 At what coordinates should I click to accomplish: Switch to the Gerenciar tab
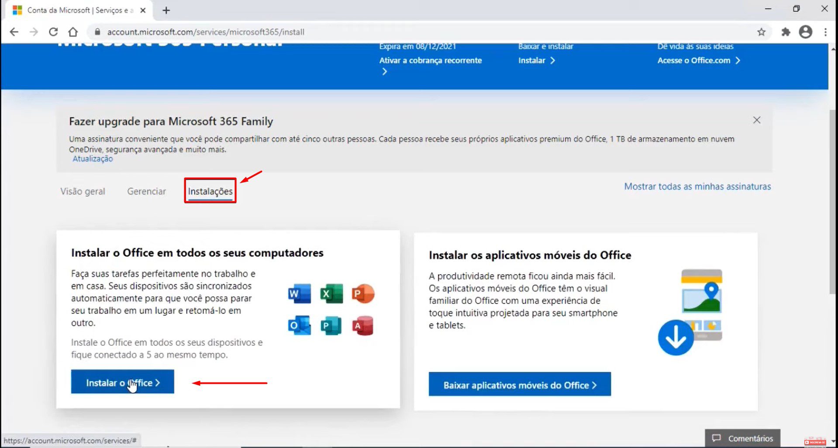[146, 191]
